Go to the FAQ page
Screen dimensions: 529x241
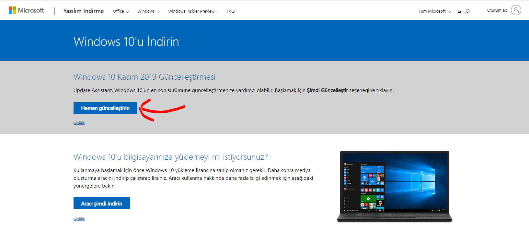tap(231, 11)
